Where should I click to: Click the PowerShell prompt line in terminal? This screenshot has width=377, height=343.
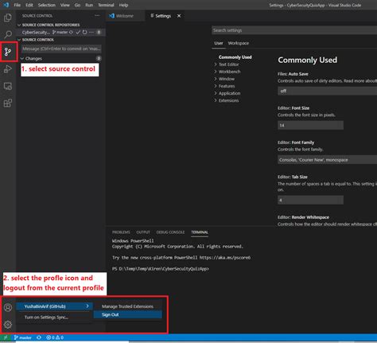click(x=161, y=269)
